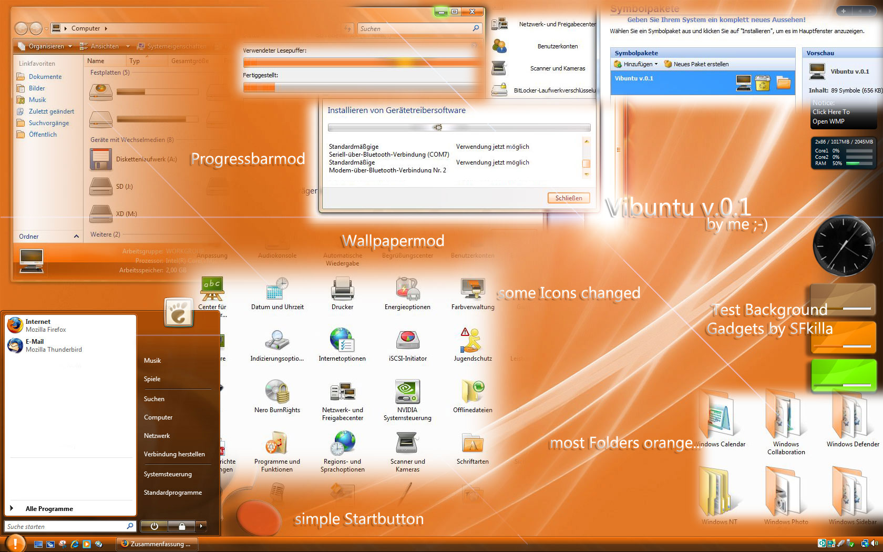This screenshot has height=552, width=883.
Task: Click Notice Click Here To Open WMP gadget
Action: (x=844, y=113)
